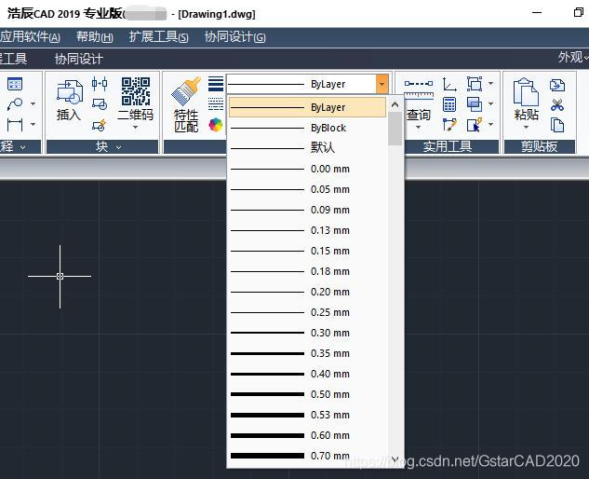589x479 pixels.
Task: Choose the 0.09 mm lineweight
Action: point(307,210)
